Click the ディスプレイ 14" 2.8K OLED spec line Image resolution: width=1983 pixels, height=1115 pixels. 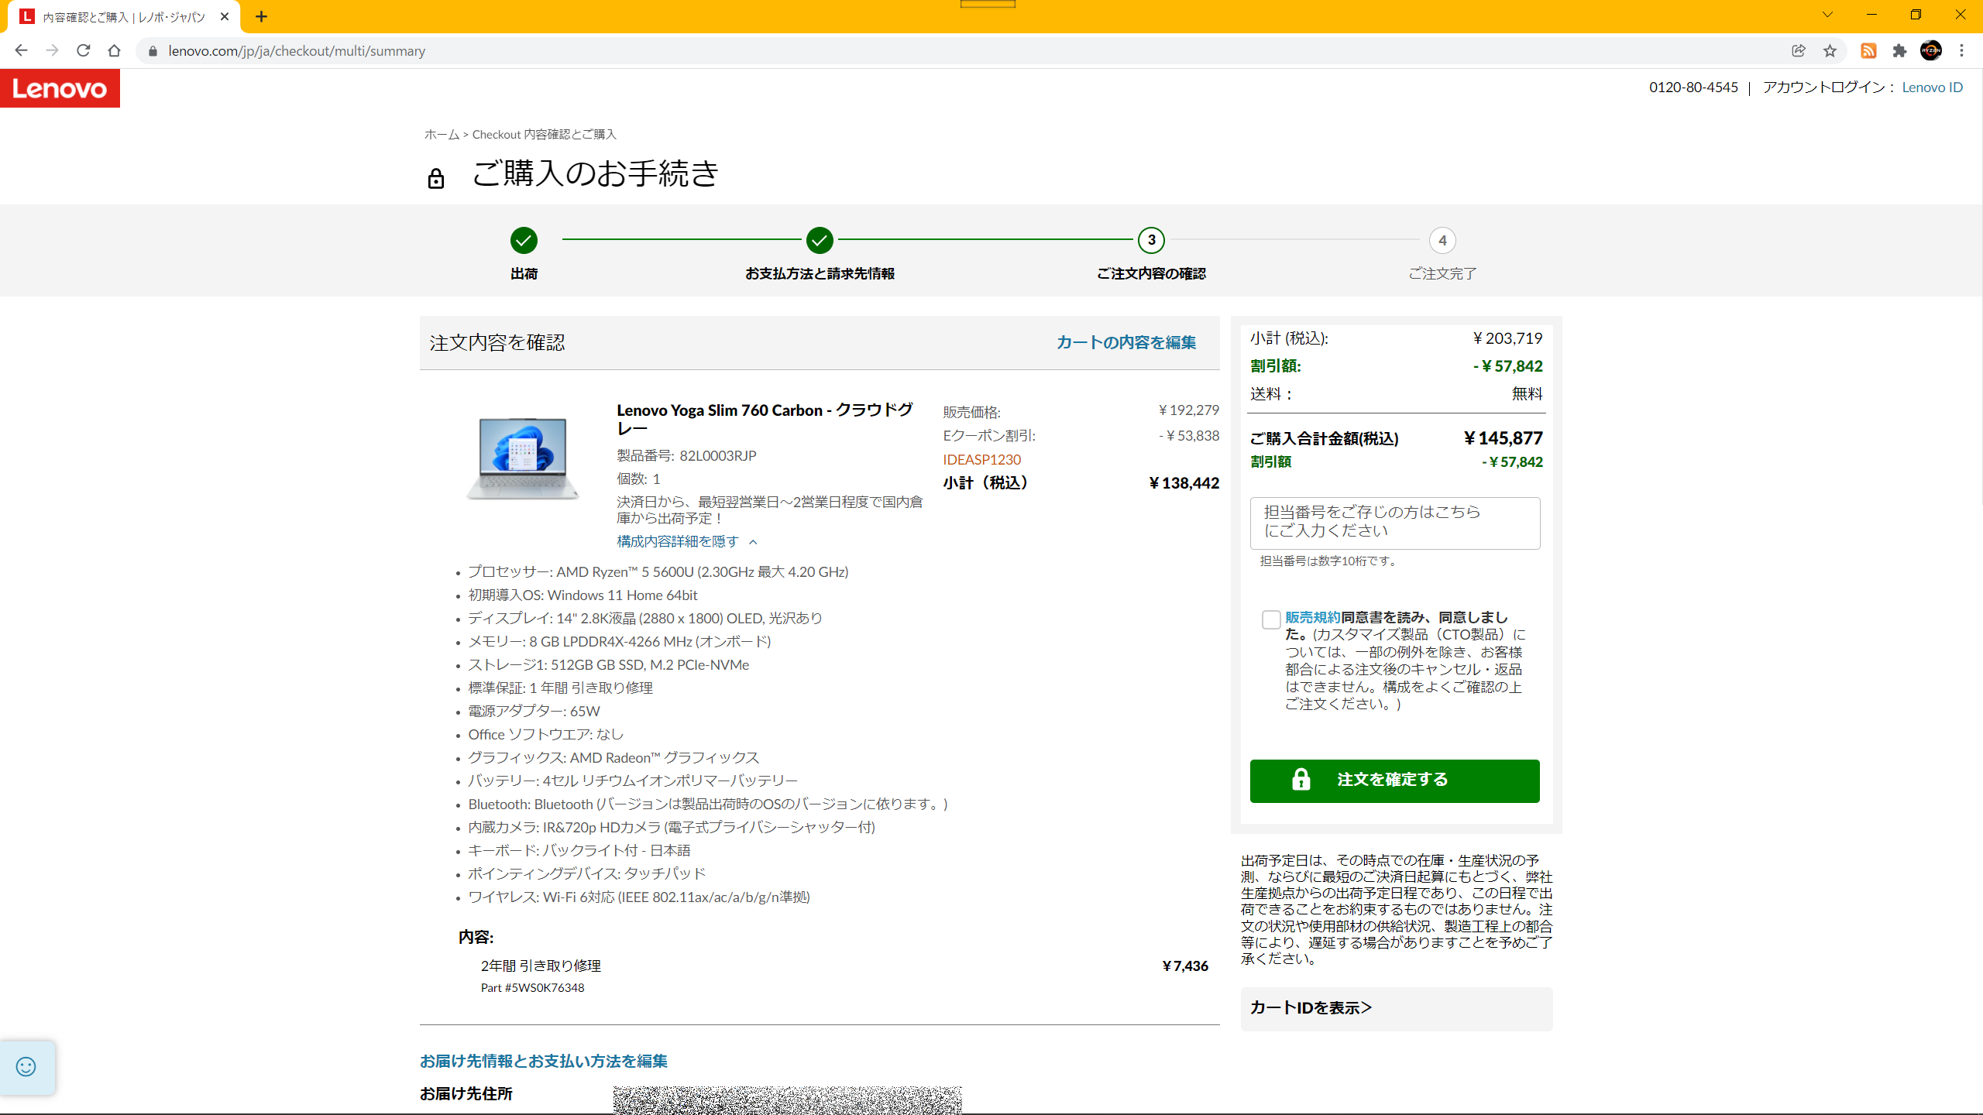pos(645,618)
